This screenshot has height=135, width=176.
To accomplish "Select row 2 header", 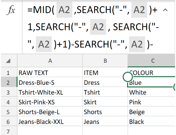I will 9,82.
